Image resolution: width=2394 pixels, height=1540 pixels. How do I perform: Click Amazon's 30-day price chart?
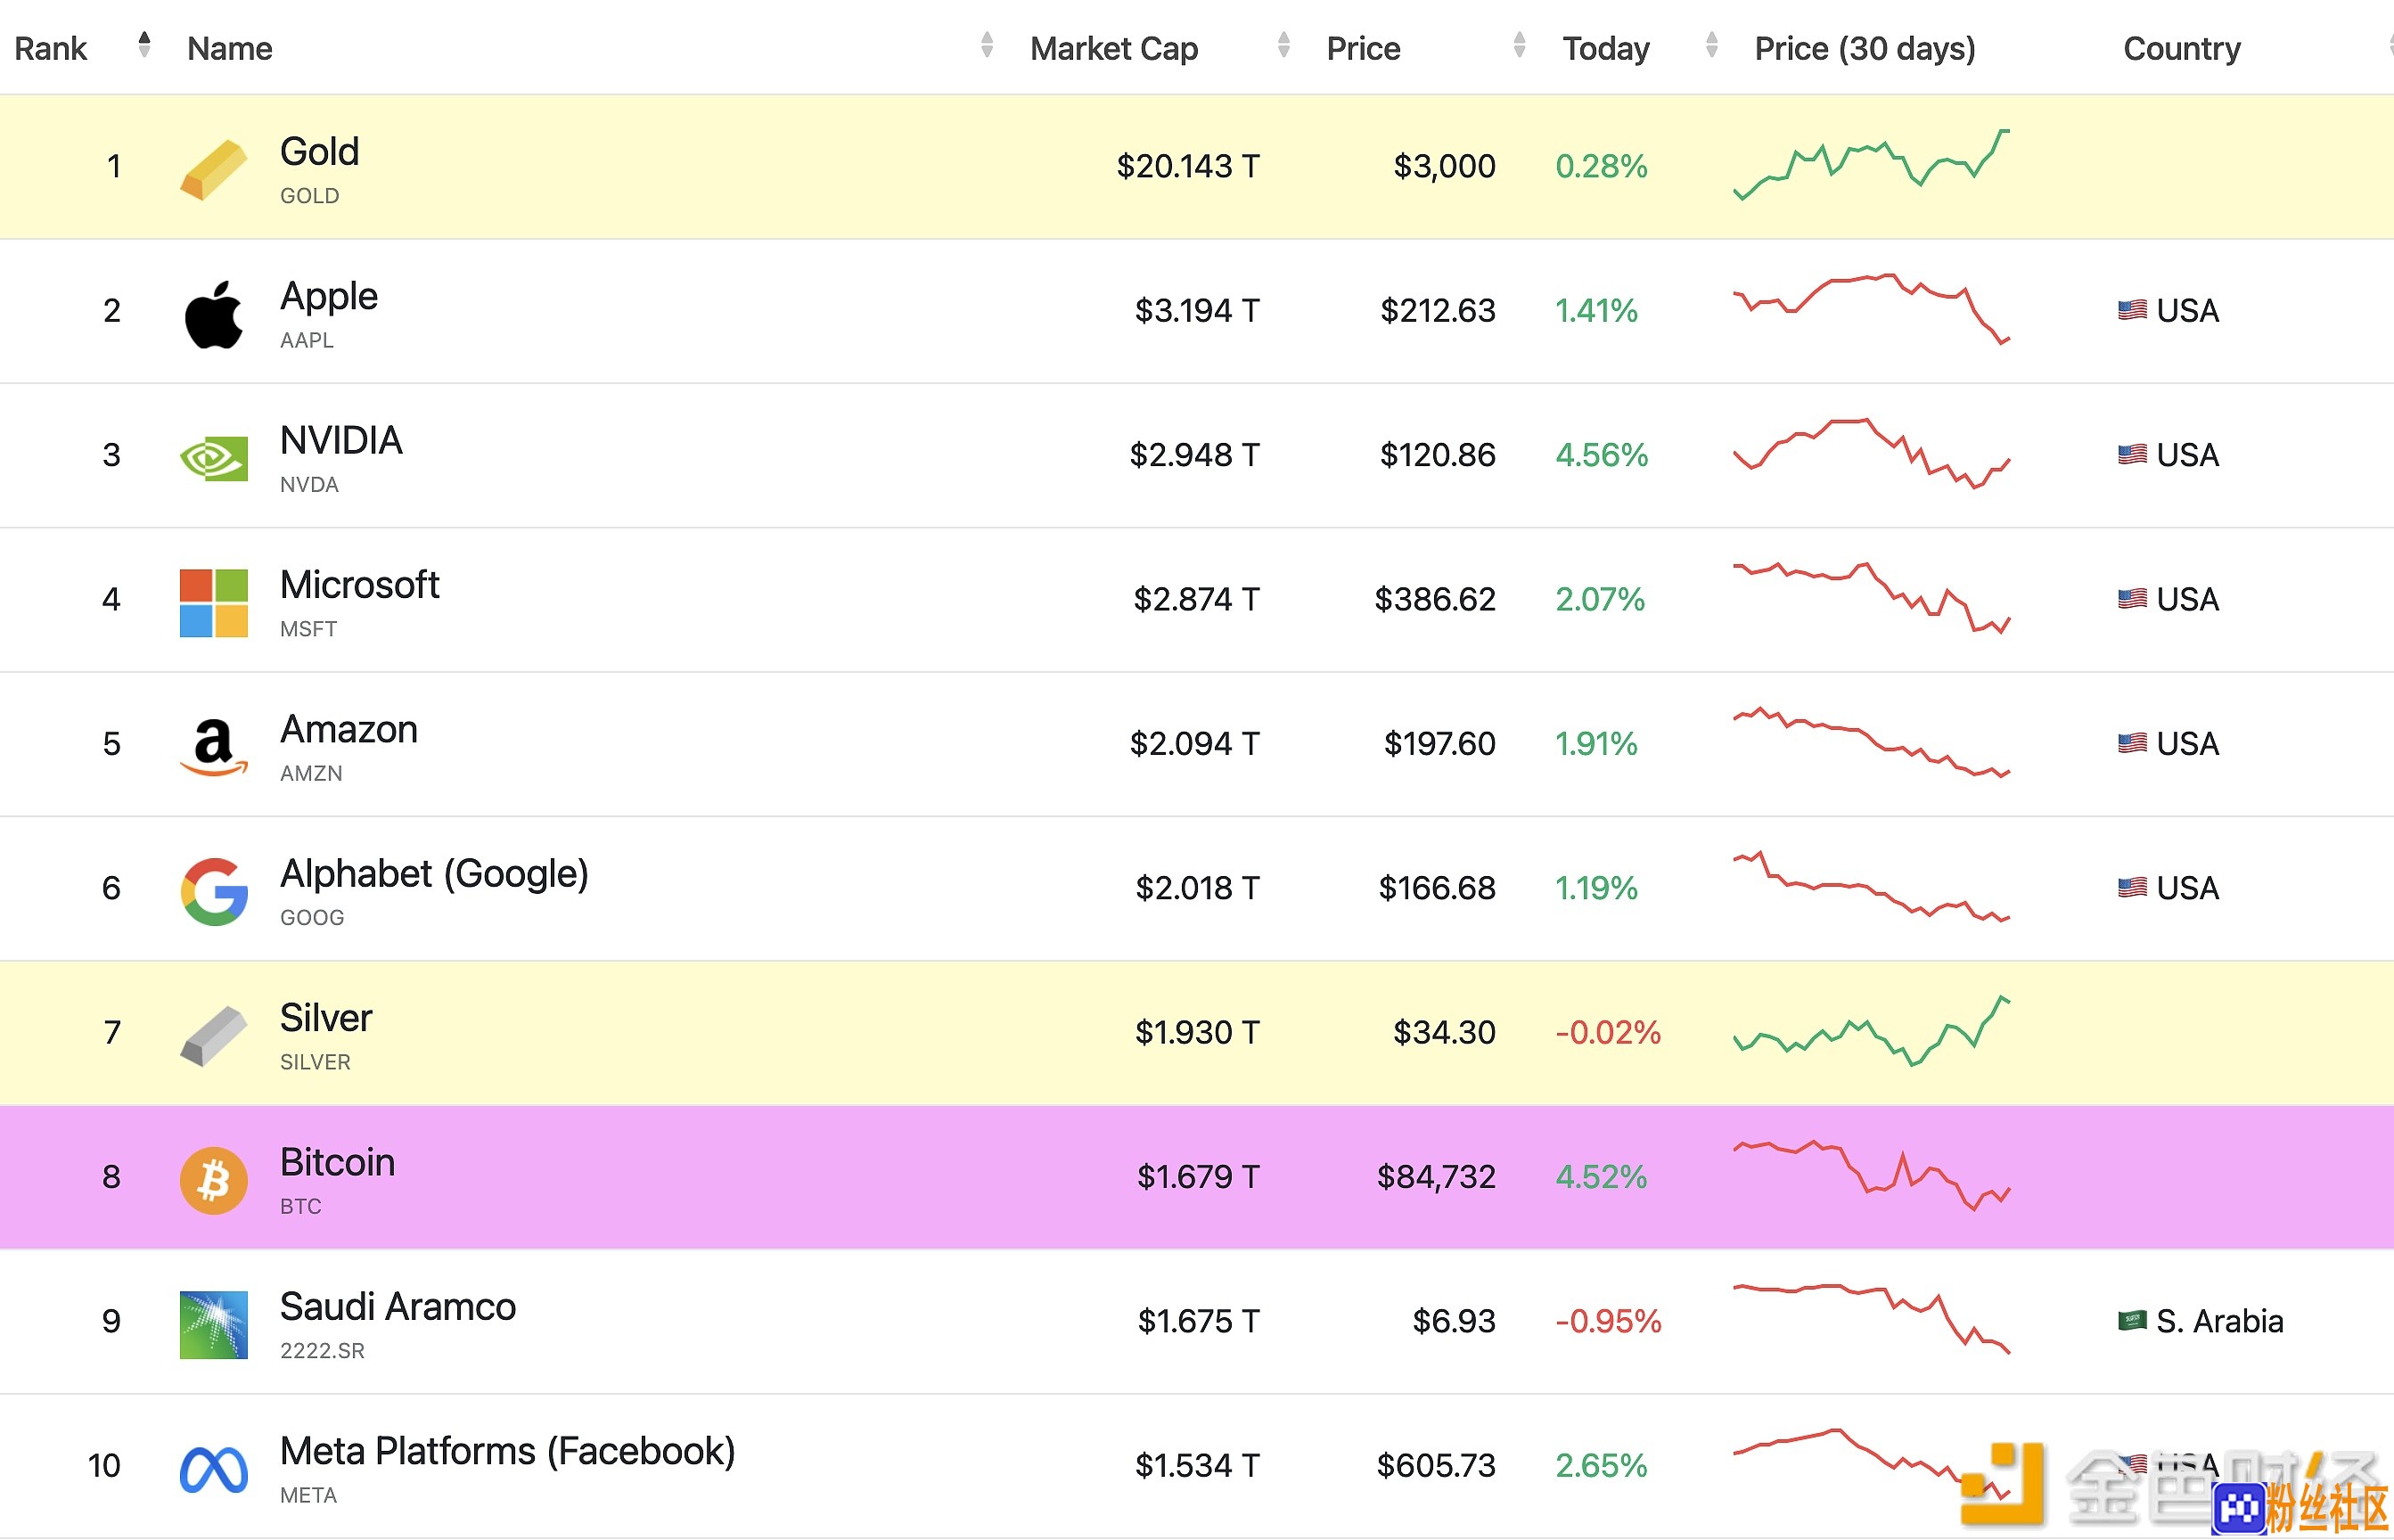1870,742
